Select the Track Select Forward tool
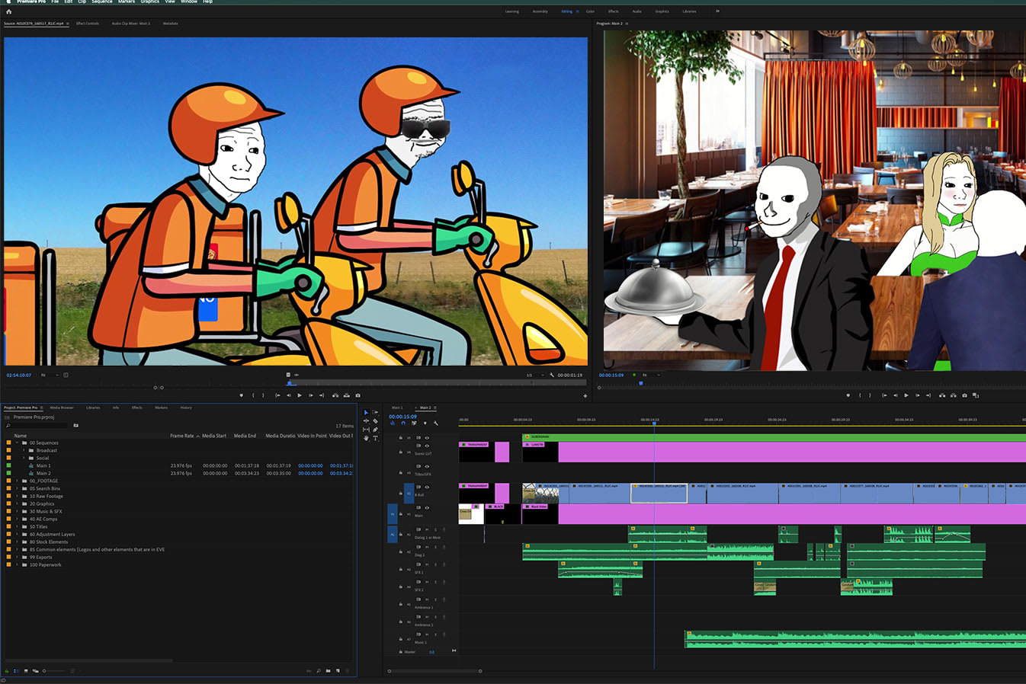The width and height of the screenshot is (1026, 684). point(375,412)
